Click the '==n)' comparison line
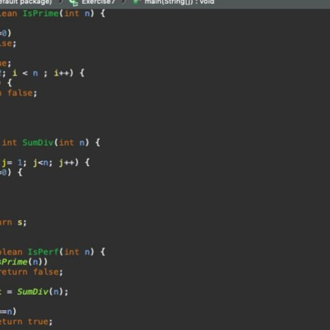The height and width of the screenshot is (330, 330). (8, 312)
